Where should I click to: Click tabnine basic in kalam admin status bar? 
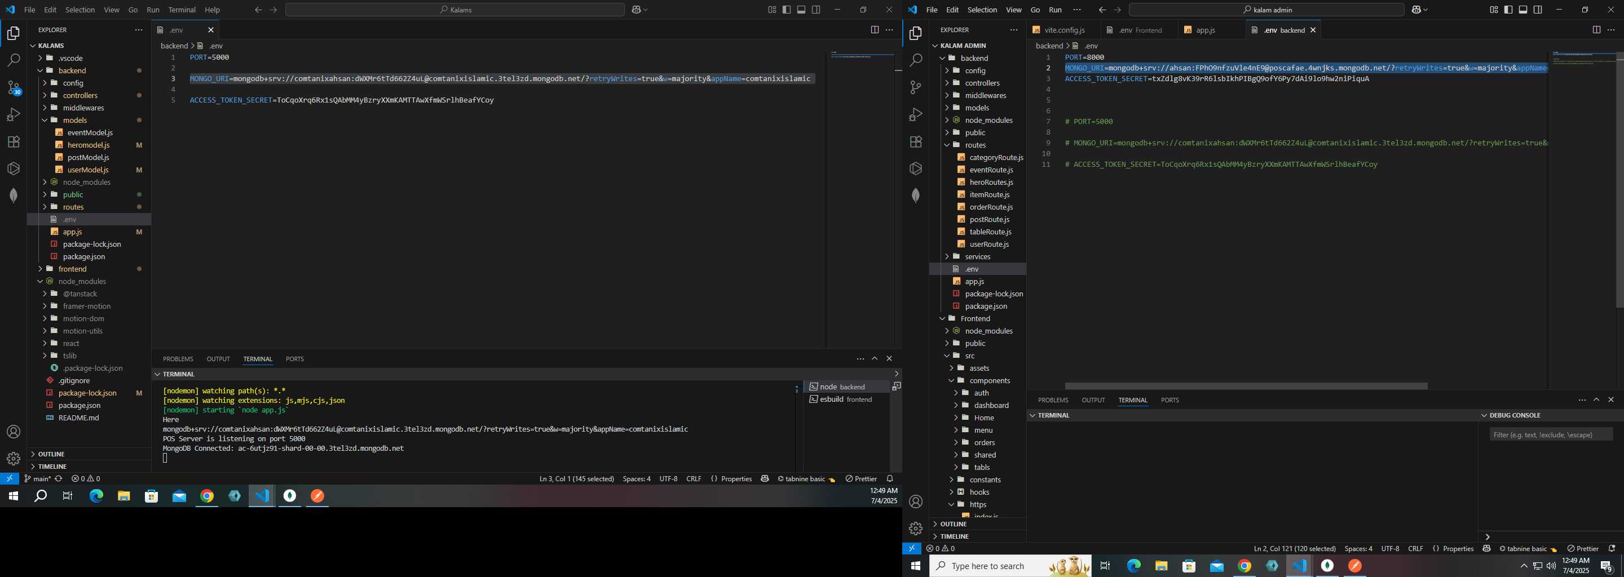coord(1528,549)
